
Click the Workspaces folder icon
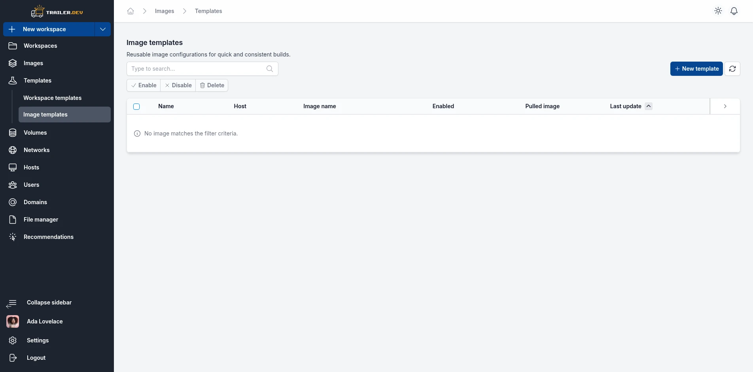tap(13, 46)
